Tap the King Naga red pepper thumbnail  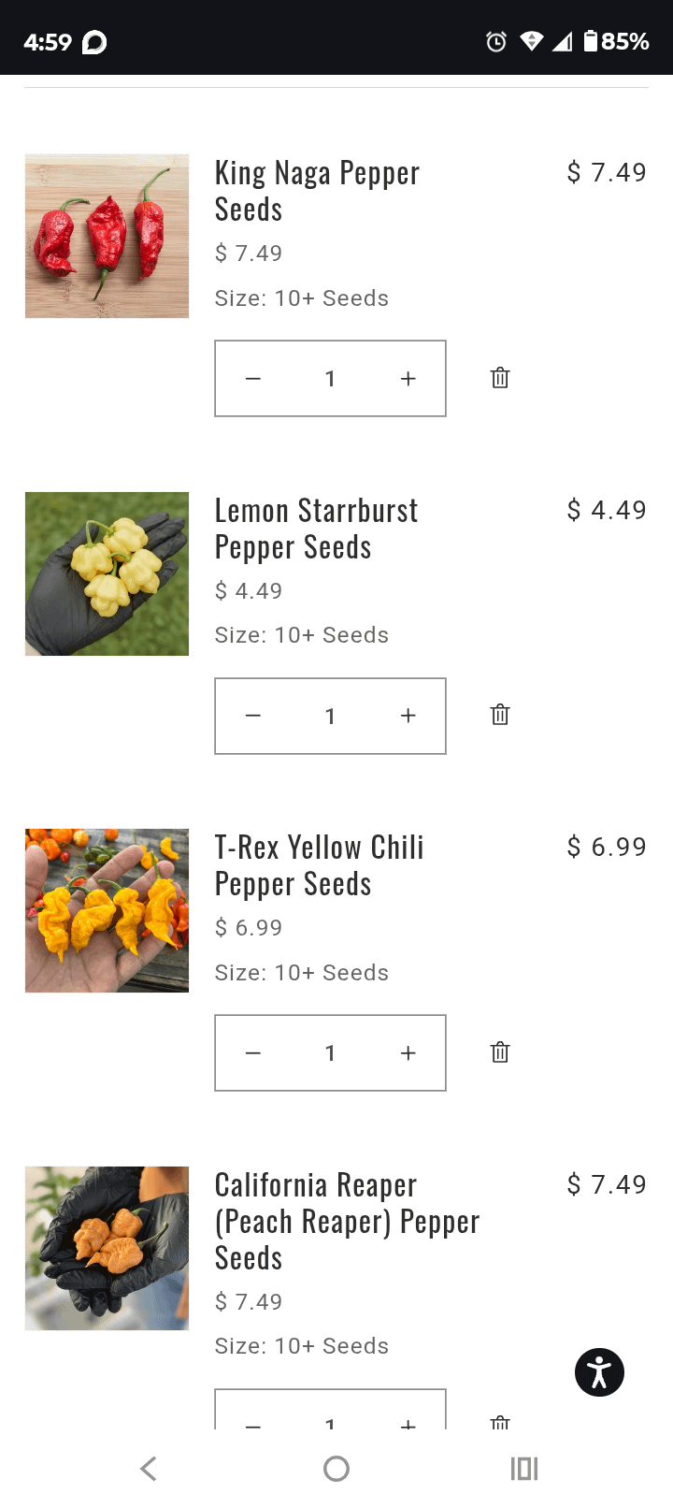point(107,236)
